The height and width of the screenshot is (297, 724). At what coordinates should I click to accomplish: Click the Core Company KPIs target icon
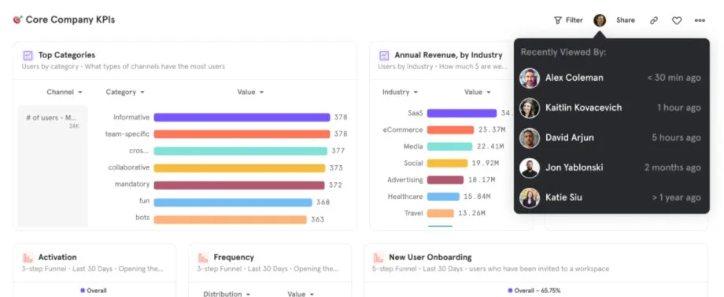[17, 20]
